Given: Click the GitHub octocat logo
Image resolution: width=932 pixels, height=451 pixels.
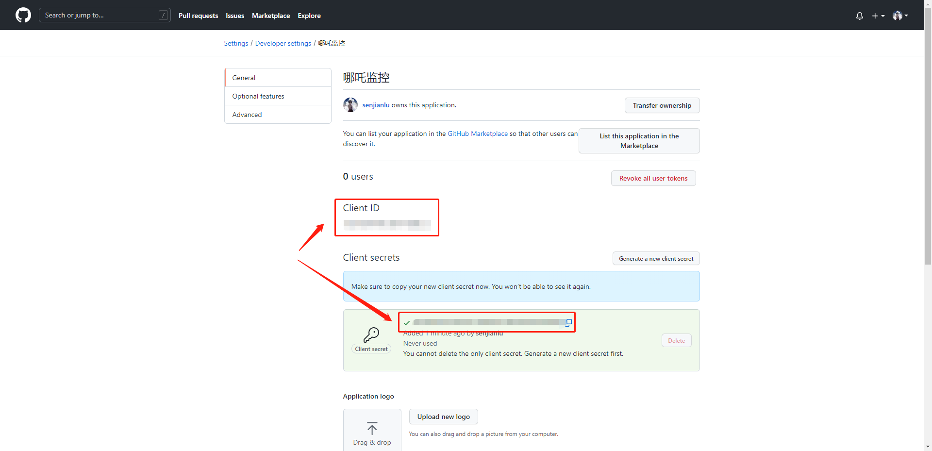Looking at the screenshot, I should [x=23, y=15].
